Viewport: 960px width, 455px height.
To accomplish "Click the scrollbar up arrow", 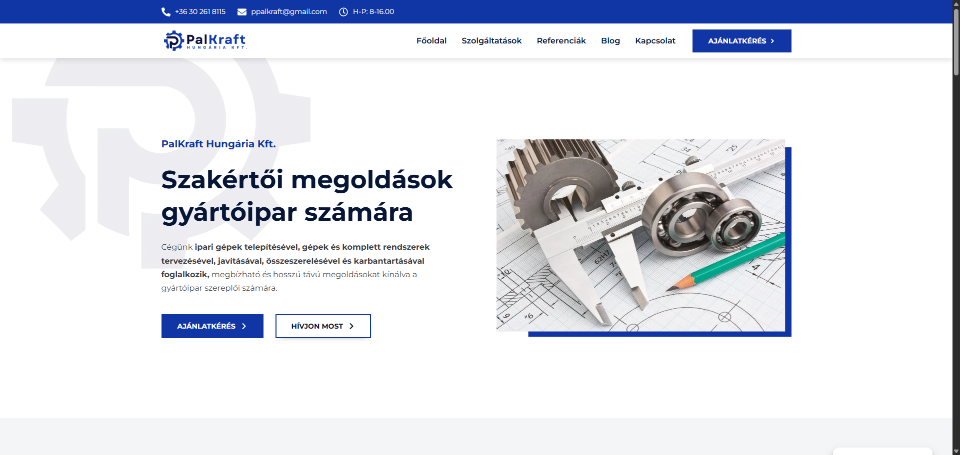I will [x=956, y=3].
